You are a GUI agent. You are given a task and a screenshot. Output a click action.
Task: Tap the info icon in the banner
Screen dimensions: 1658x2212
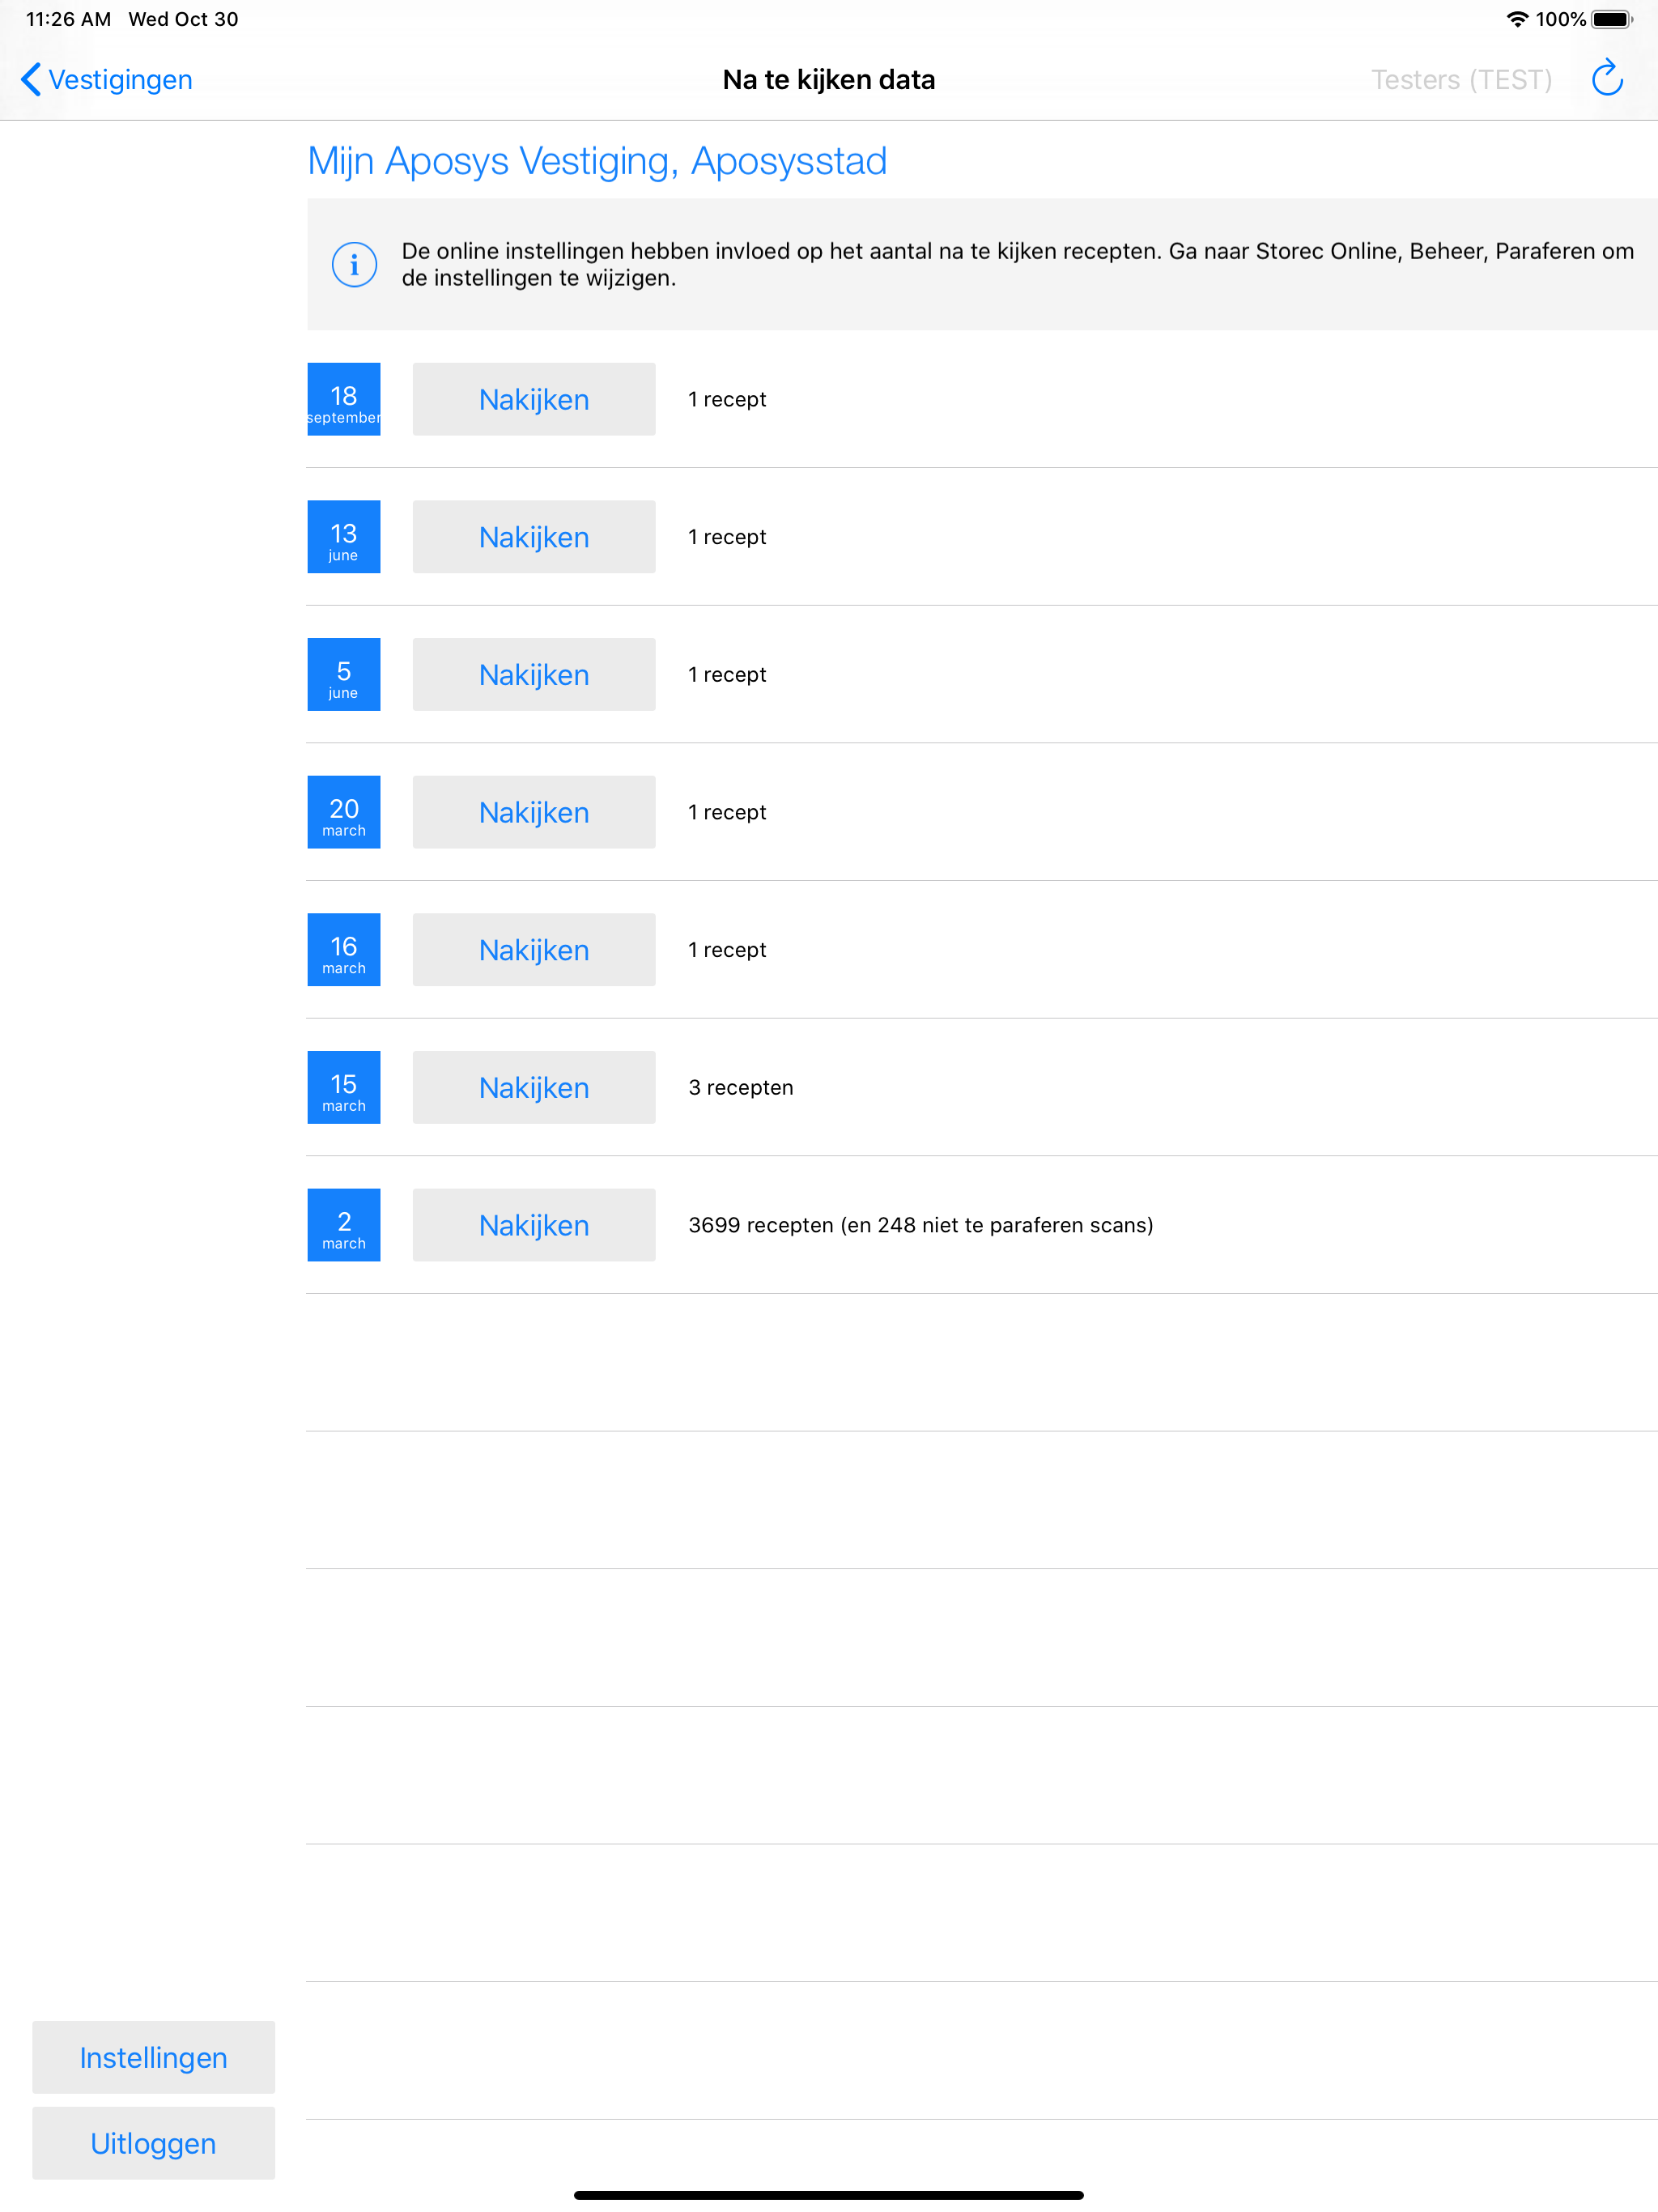coord(354,264)
